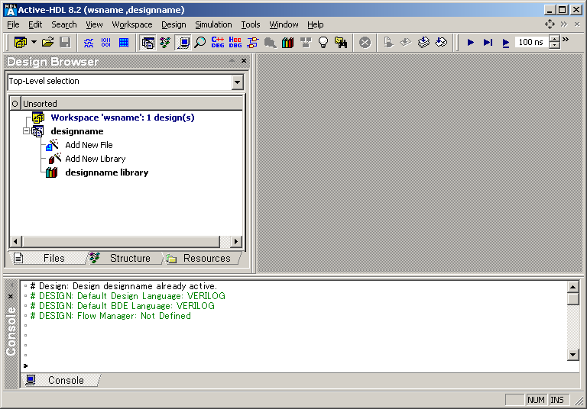Image resolution: width=587 pixels, height=409 pixels.
Task: Click the Save floppy disk icon
Action: tap(65, 42)
